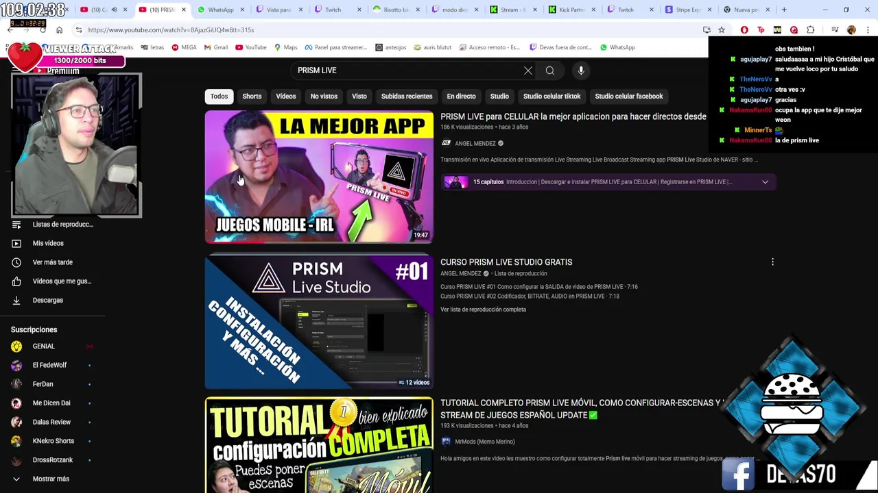Screen dimensions: 878x493
Task: Open the ANGEL MENDEZ channel on first result
Action: [x=475, y=144]
